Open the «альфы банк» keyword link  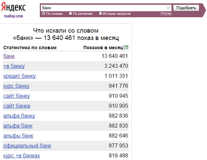tap(18, 136)
